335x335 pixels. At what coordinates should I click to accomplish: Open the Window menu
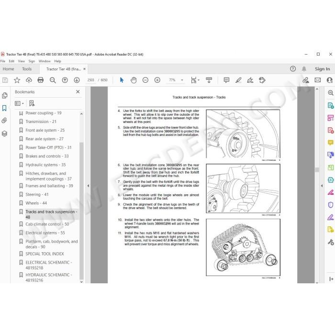pyautogui.click(x=45, y=61)
